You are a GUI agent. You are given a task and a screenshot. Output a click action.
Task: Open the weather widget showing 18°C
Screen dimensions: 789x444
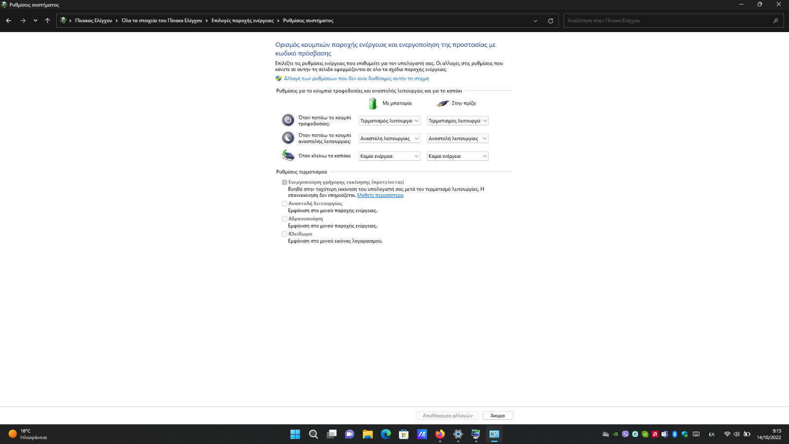tap(28, 434)
